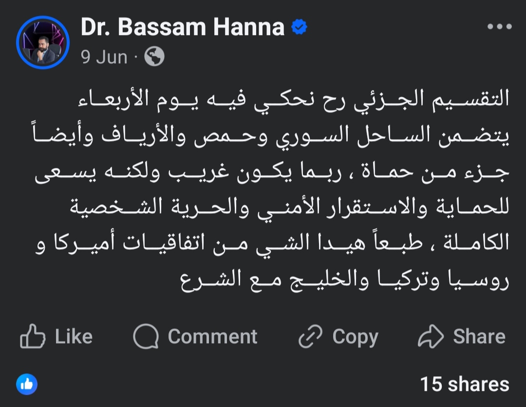Viewport: 526px width, 407px height.
Task: Click the thumbs-up Like icon
Action: [x=33, y=337]
